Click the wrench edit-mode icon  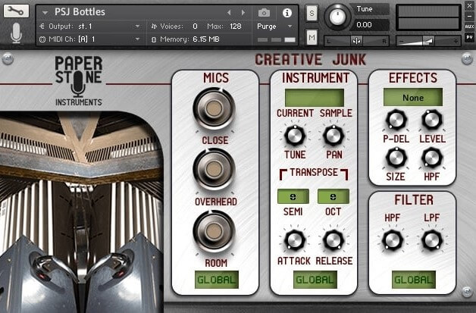pos(17,11)
